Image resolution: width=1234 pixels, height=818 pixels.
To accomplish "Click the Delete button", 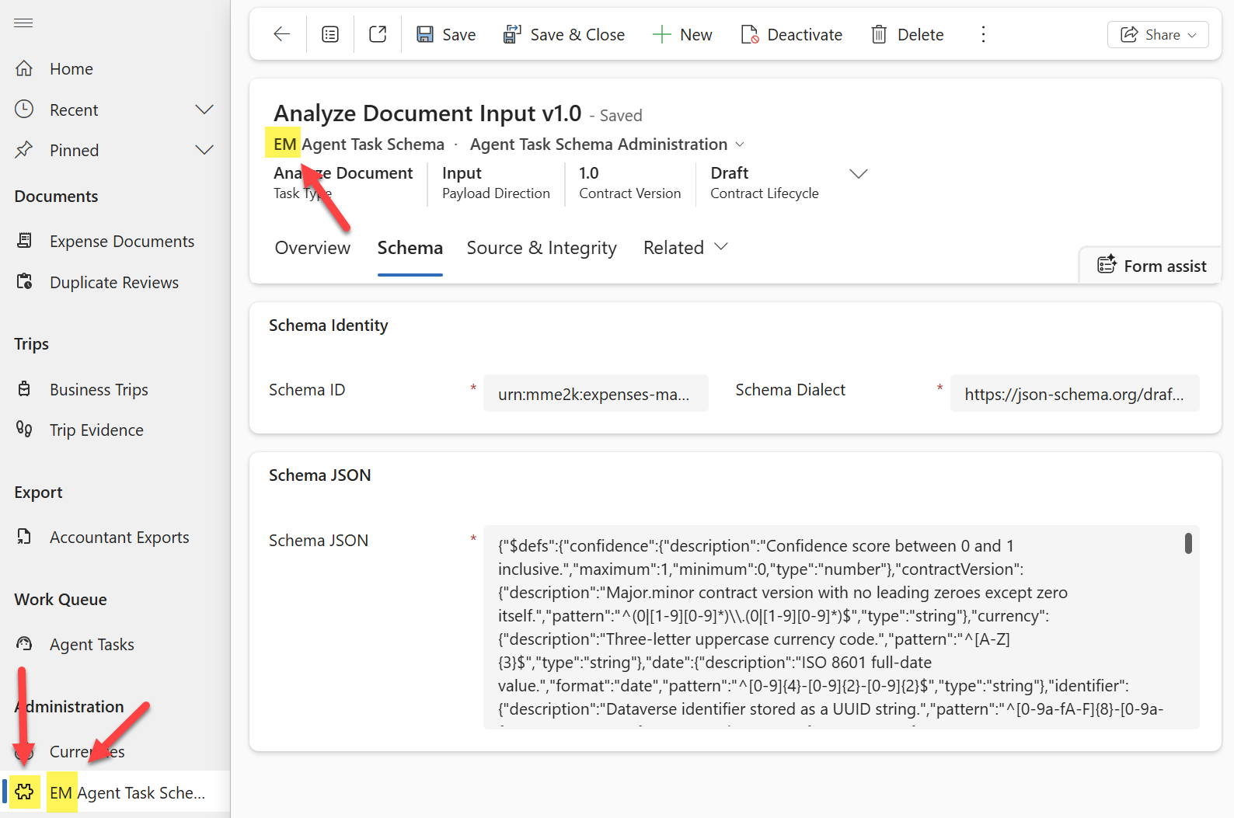I will coord(907,34).
